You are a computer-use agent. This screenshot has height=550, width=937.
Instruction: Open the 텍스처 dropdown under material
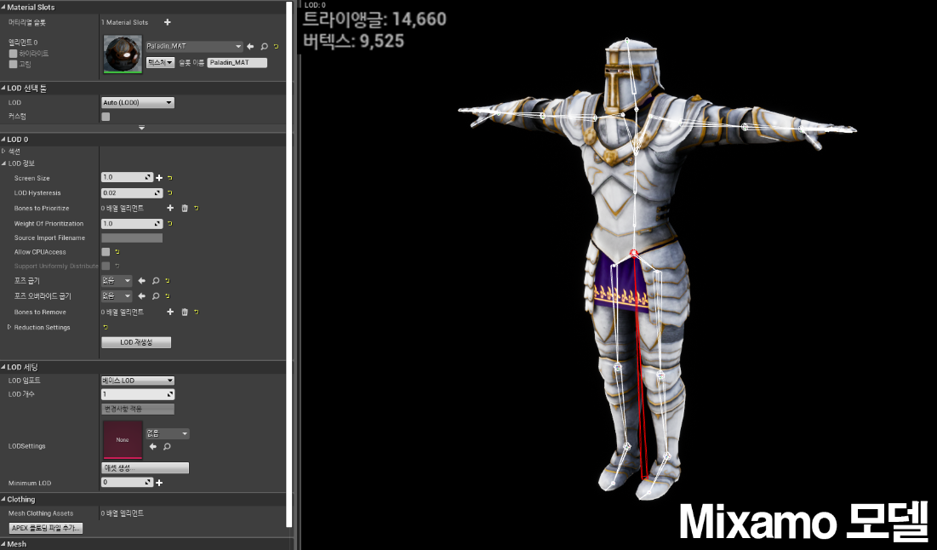pyautogui.click(x=160, y=62)
